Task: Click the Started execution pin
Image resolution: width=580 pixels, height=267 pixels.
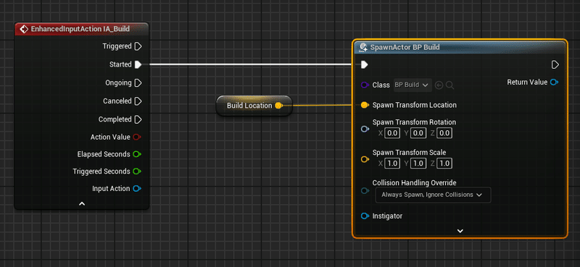Action: [x=138, y=64]
